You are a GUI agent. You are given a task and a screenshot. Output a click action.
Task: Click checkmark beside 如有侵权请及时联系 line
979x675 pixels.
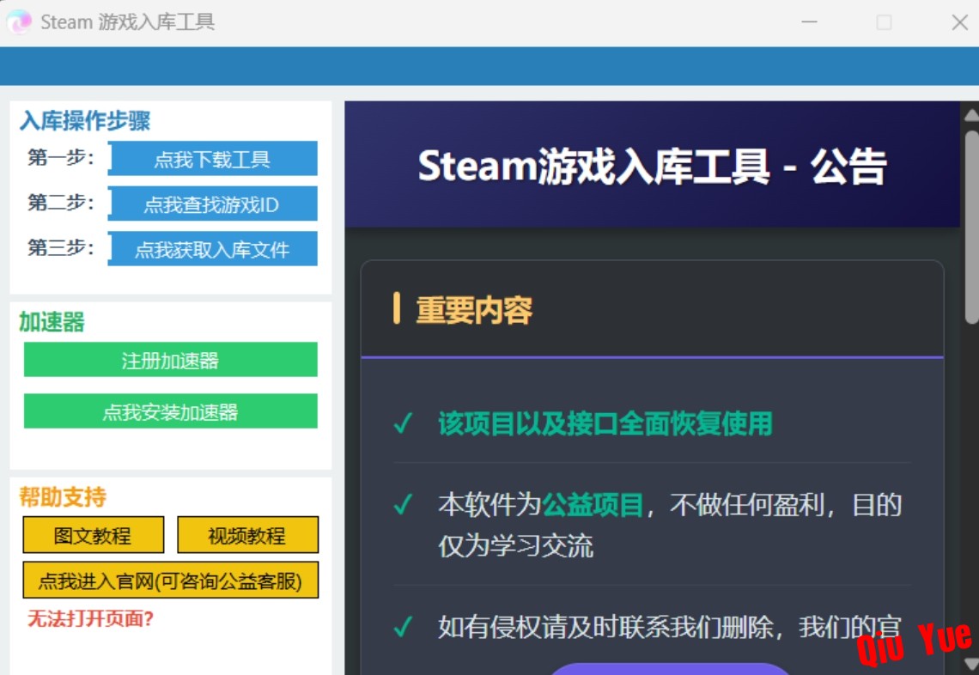pyautogui.click(x=404, y=626)
